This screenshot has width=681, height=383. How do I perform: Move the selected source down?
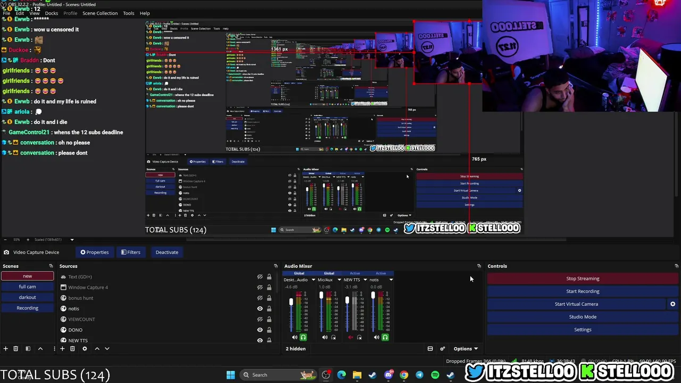point(107,348)
